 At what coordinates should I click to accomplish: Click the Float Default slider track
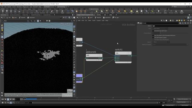pos(174,33)
